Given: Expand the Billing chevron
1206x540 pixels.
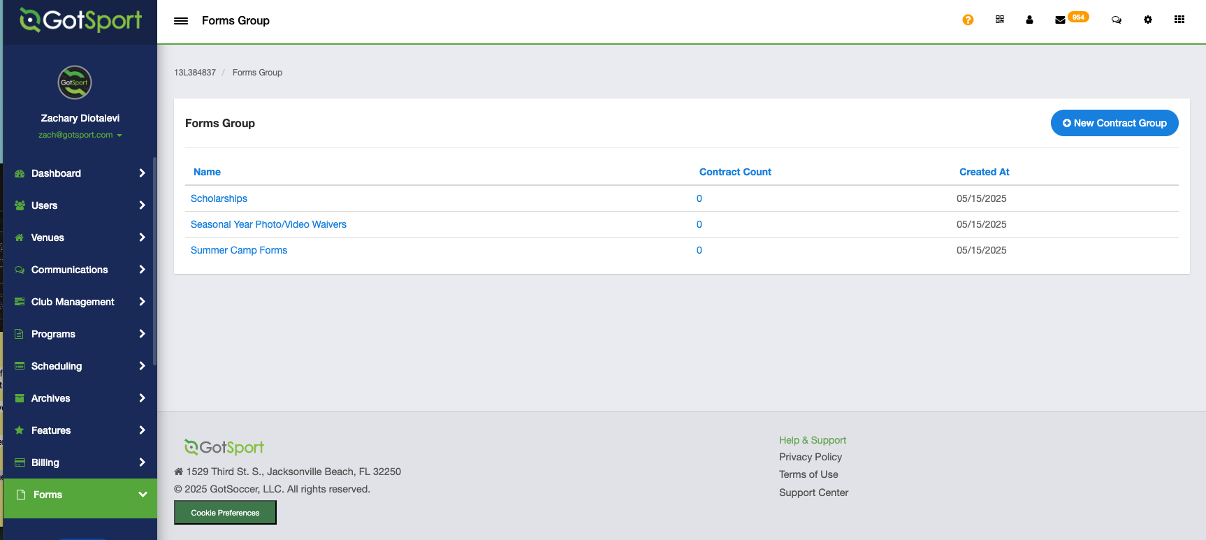Looking at the screenshot, I should point(142,462).
